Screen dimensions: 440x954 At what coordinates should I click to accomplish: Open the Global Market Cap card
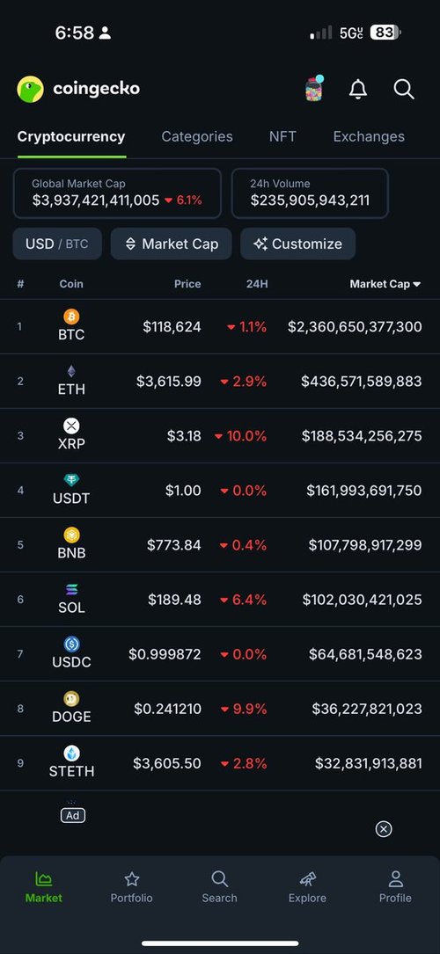tap(117, 193)
